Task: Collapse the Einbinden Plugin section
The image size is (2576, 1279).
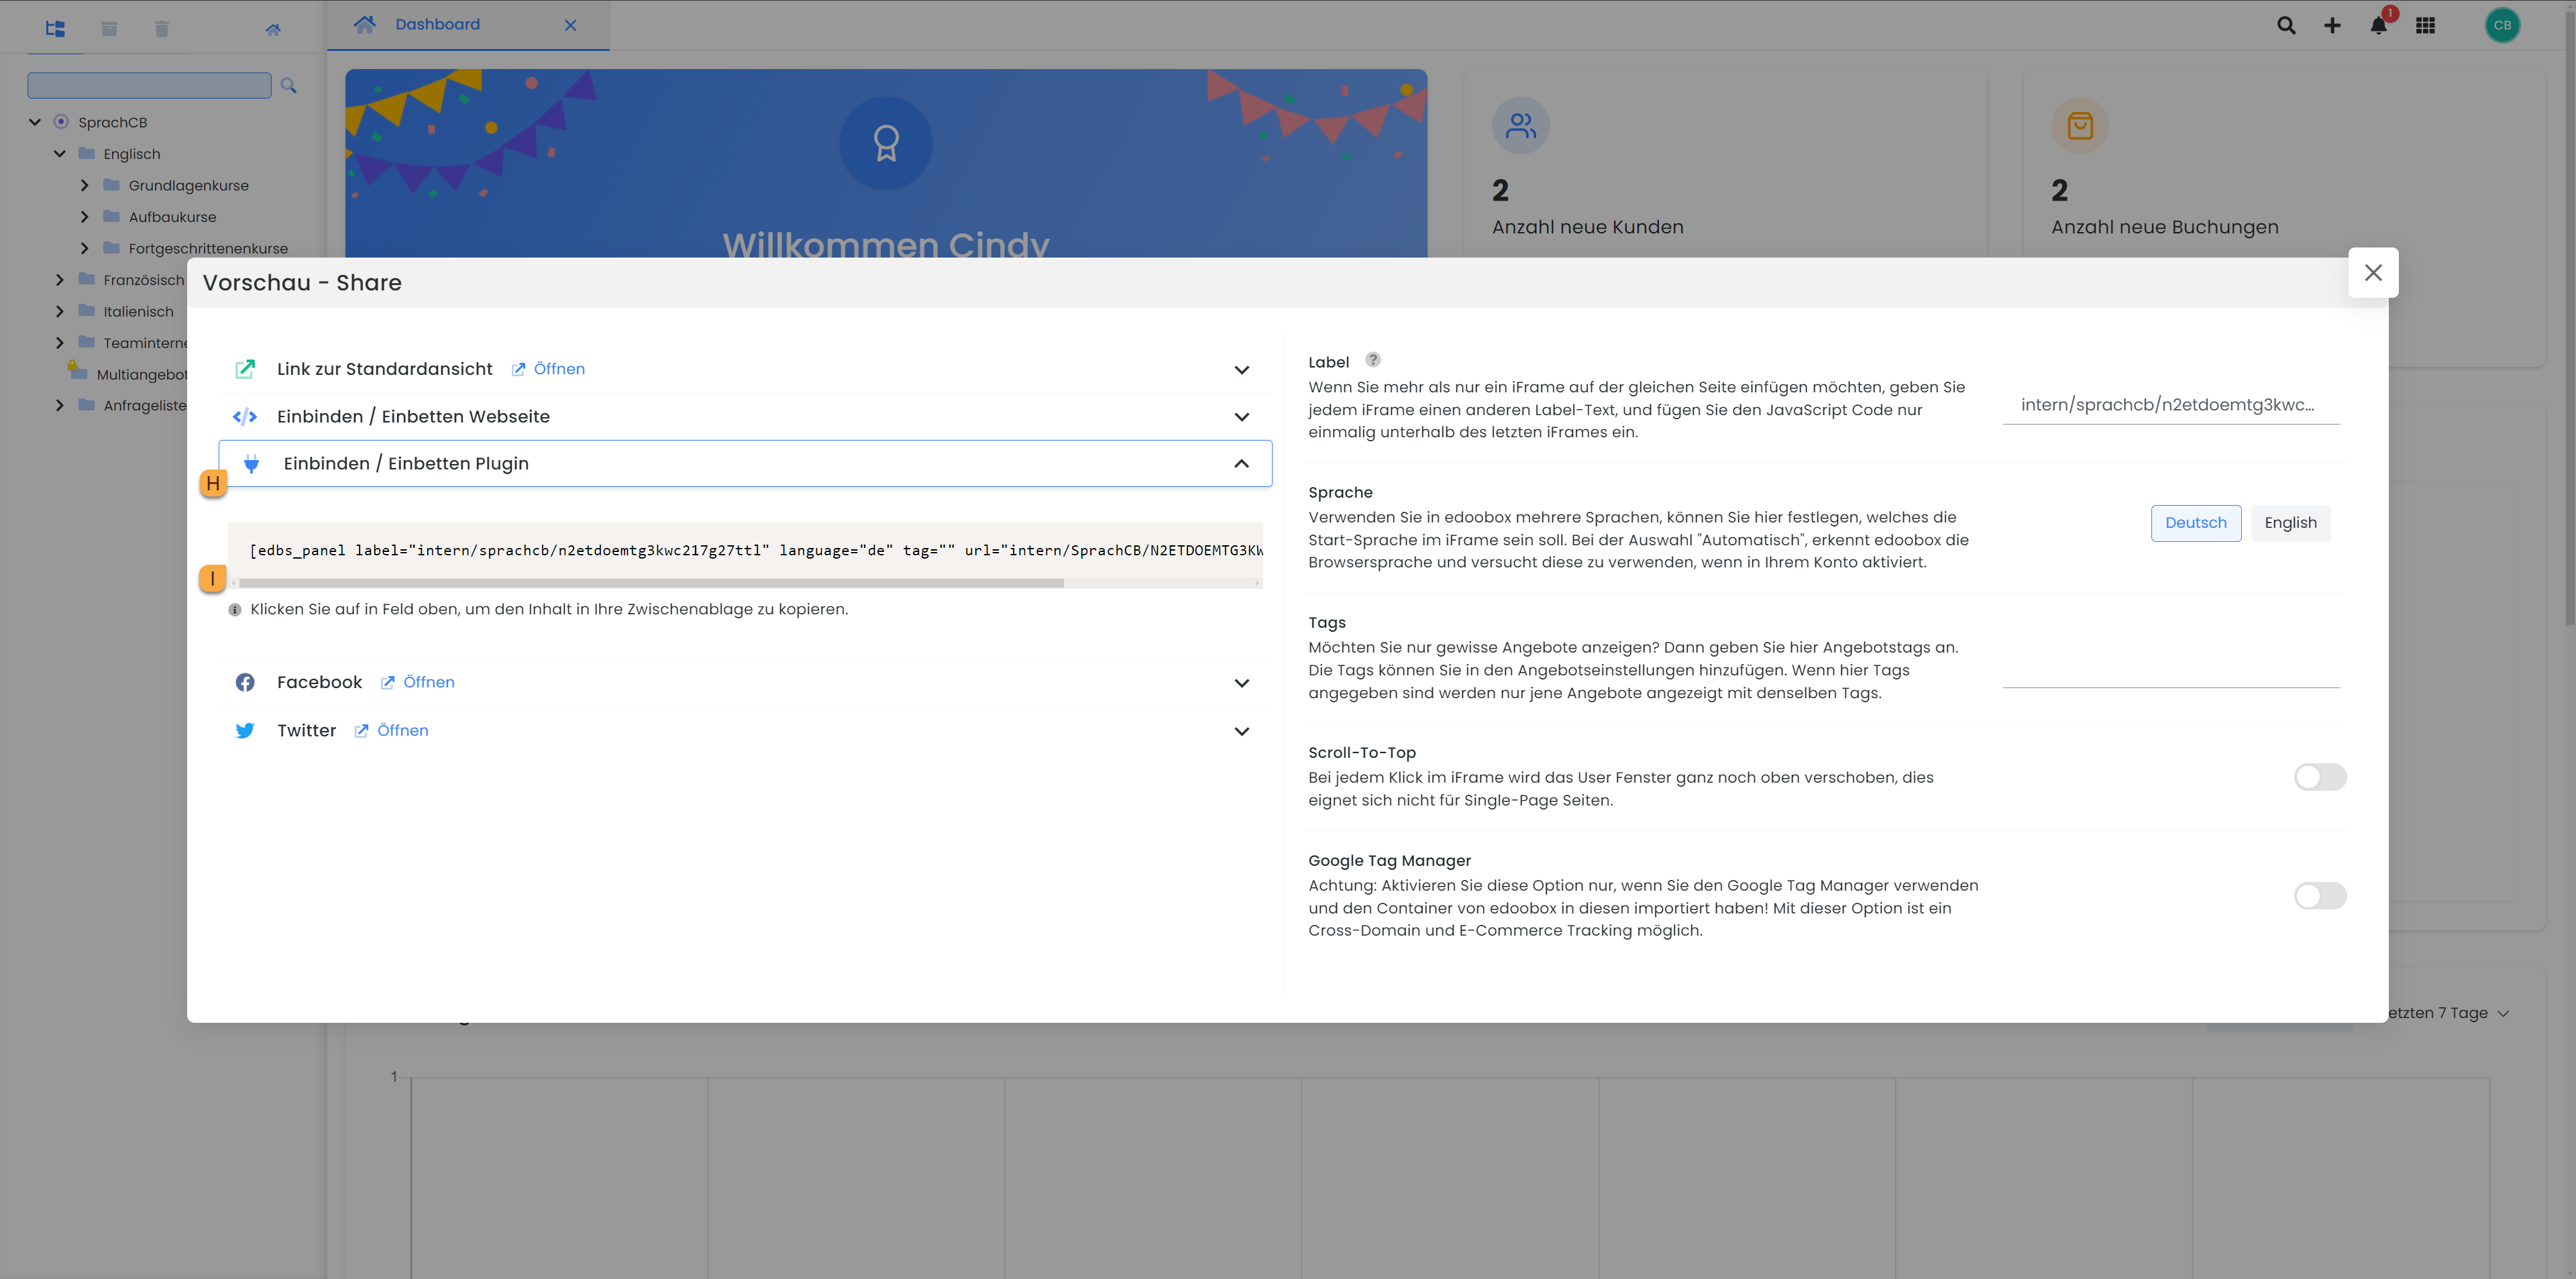Action: coord(1244,463)
